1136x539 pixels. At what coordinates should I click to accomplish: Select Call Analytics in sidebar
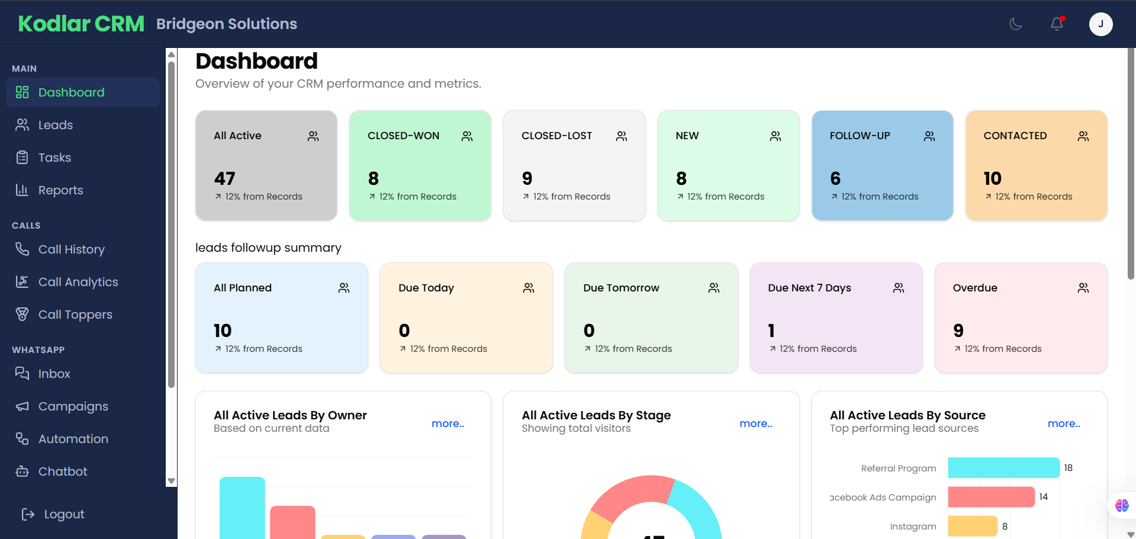click(x=78, y=281)
